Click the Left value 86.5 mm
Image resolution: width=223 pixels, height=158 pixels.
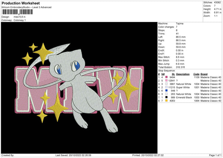point(181,37)
